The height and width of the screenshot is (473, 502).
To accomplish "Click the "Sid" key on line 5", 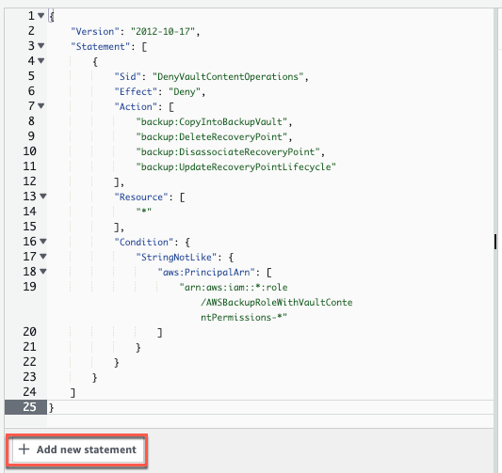I will pyautogui.click(x=128, y=76).
